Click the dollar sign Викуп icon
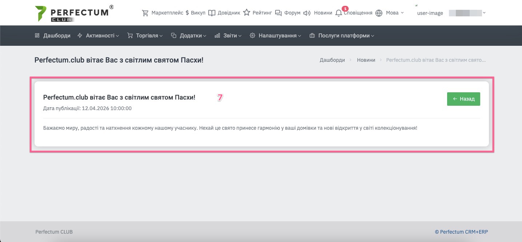The width and height of the screenshot is (522, 242). point(187,13)
